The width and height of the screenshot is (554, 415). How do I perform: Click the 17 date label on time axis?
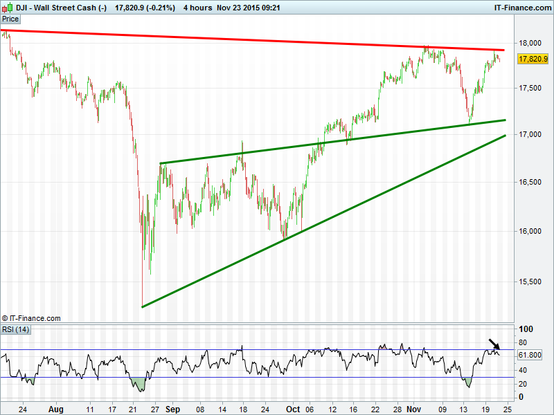tap(112, 409)
